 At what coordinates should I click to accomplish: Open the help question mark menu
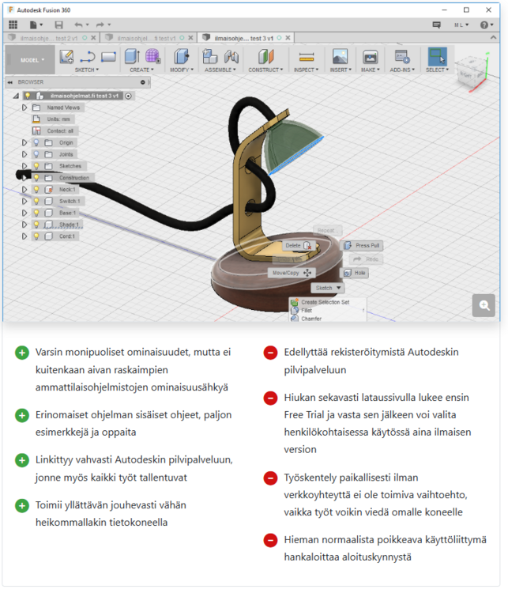(487, 25)
